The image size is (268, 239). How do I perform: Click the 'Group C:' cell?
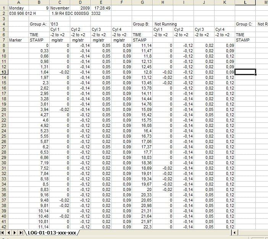click(245, 24)
